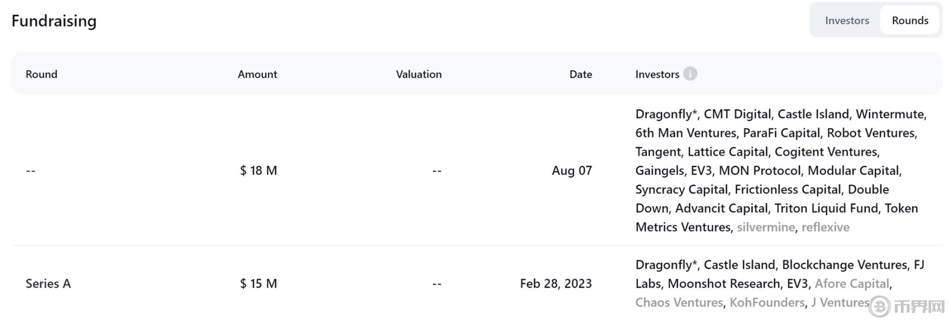This screenshot has width=951, height=325.
Task: Click the MON Protocol investor
Action: 759,171
